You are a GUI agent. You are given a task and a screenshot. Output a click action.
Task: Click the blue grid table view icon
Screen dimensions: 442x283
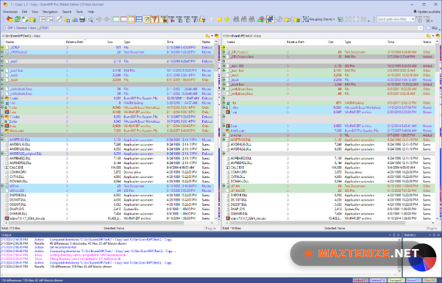139,19
